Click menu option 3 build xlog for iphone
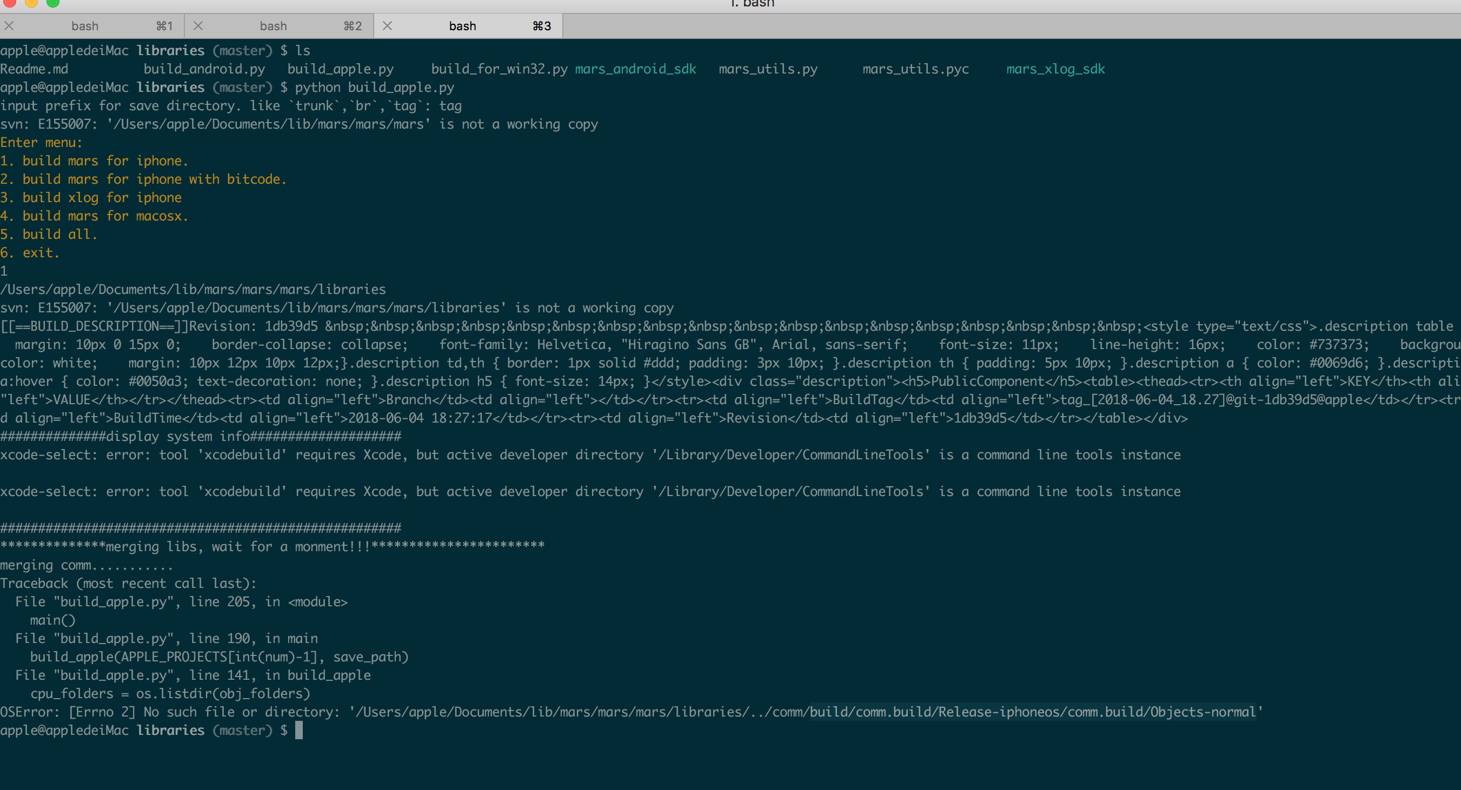This screenshot has height=790, width=1461. click(x=91, y=197)
